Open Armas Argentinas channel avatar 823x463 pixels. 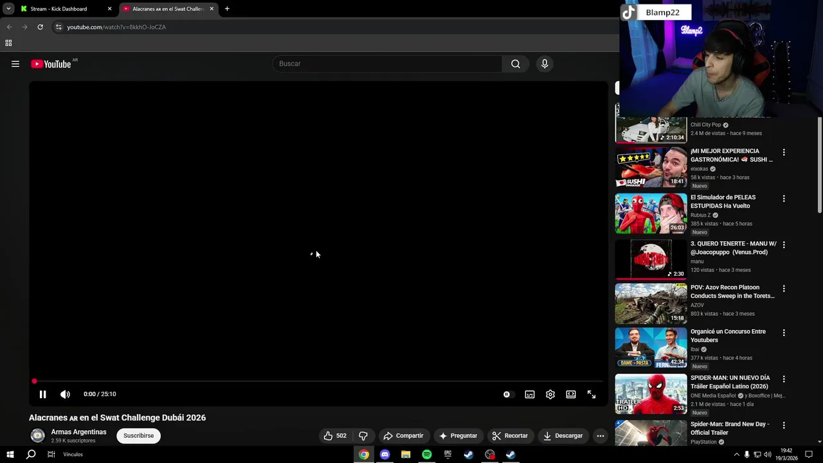pyautogui.click(x=38, y=435)
